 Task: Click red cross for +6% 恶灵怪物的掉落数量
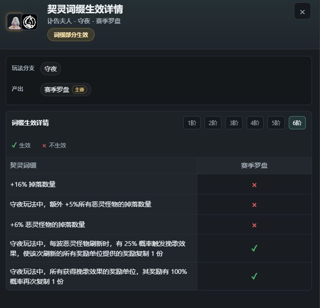pyautogui.click(x=254, y=225)
